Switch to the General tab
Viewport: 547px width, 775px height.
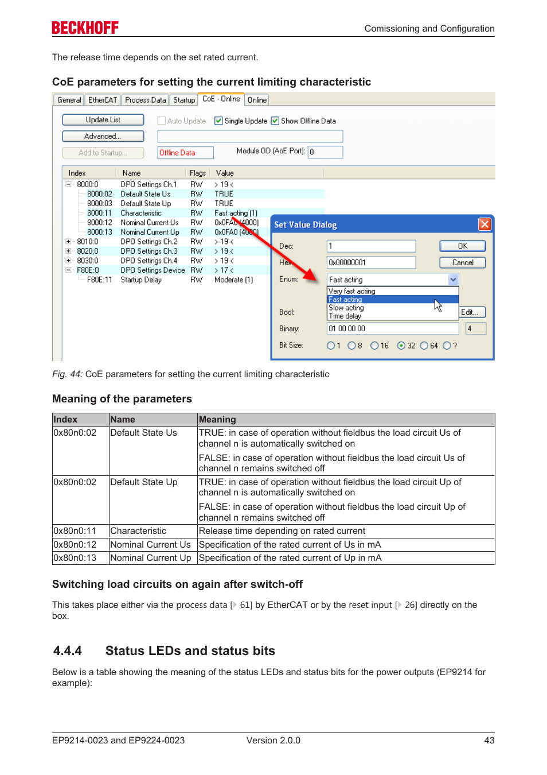click(69, 100)
